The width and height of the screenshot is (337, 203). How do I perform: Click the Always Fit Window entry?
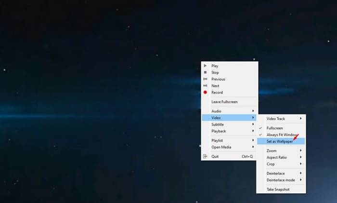[281, 135]
